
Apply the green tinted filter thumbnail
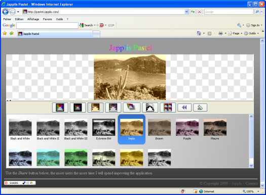tap(76, 158)
